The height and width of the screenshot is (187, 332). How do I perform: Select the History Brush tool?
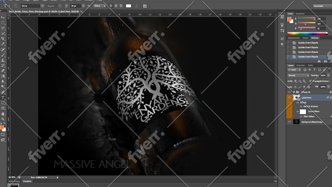pos(3,65)
